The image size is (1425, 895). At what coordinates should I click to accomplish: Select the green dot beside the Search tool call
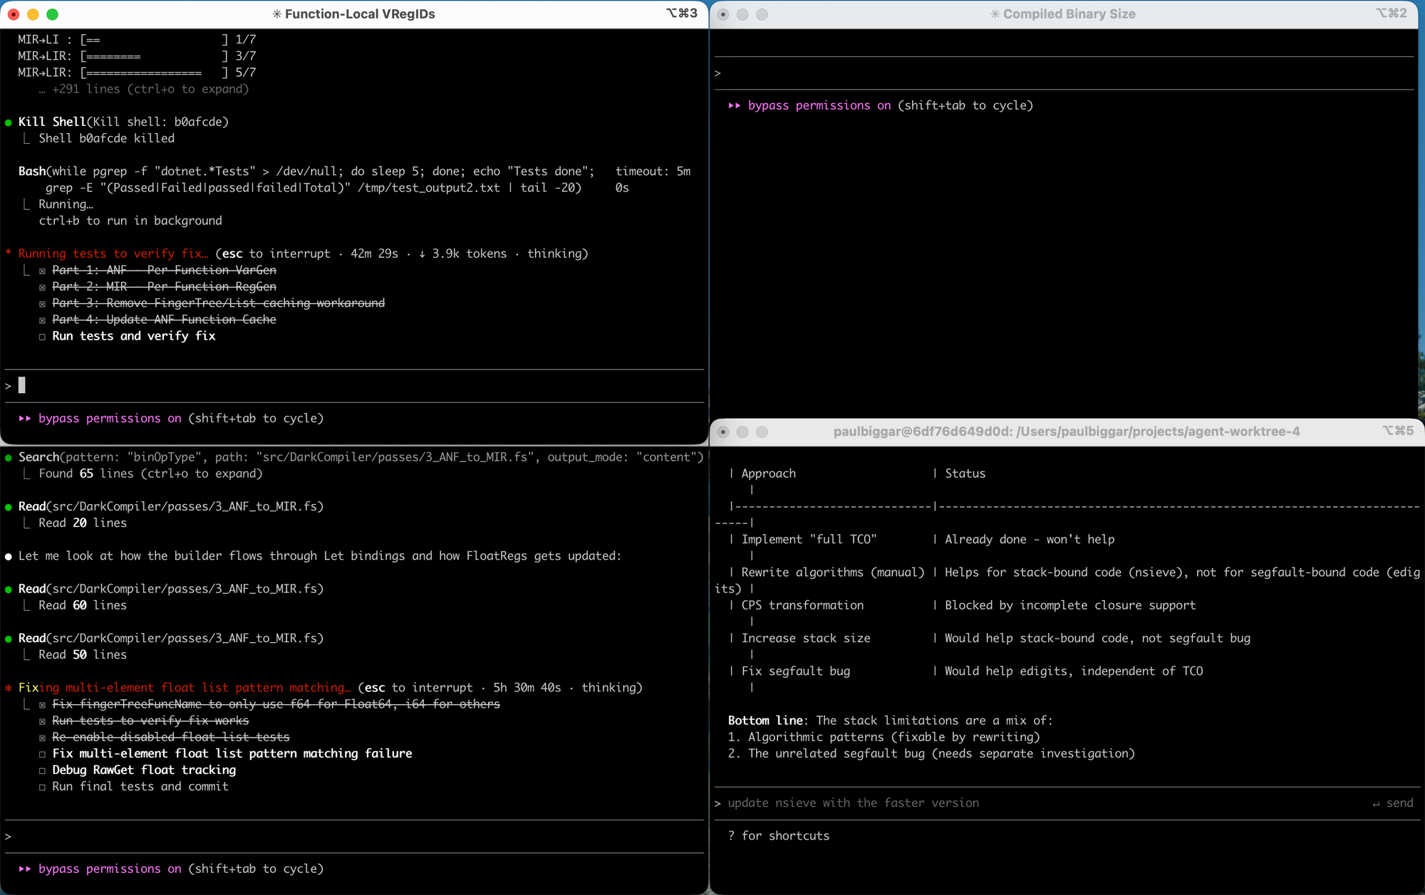coord(8,456)
